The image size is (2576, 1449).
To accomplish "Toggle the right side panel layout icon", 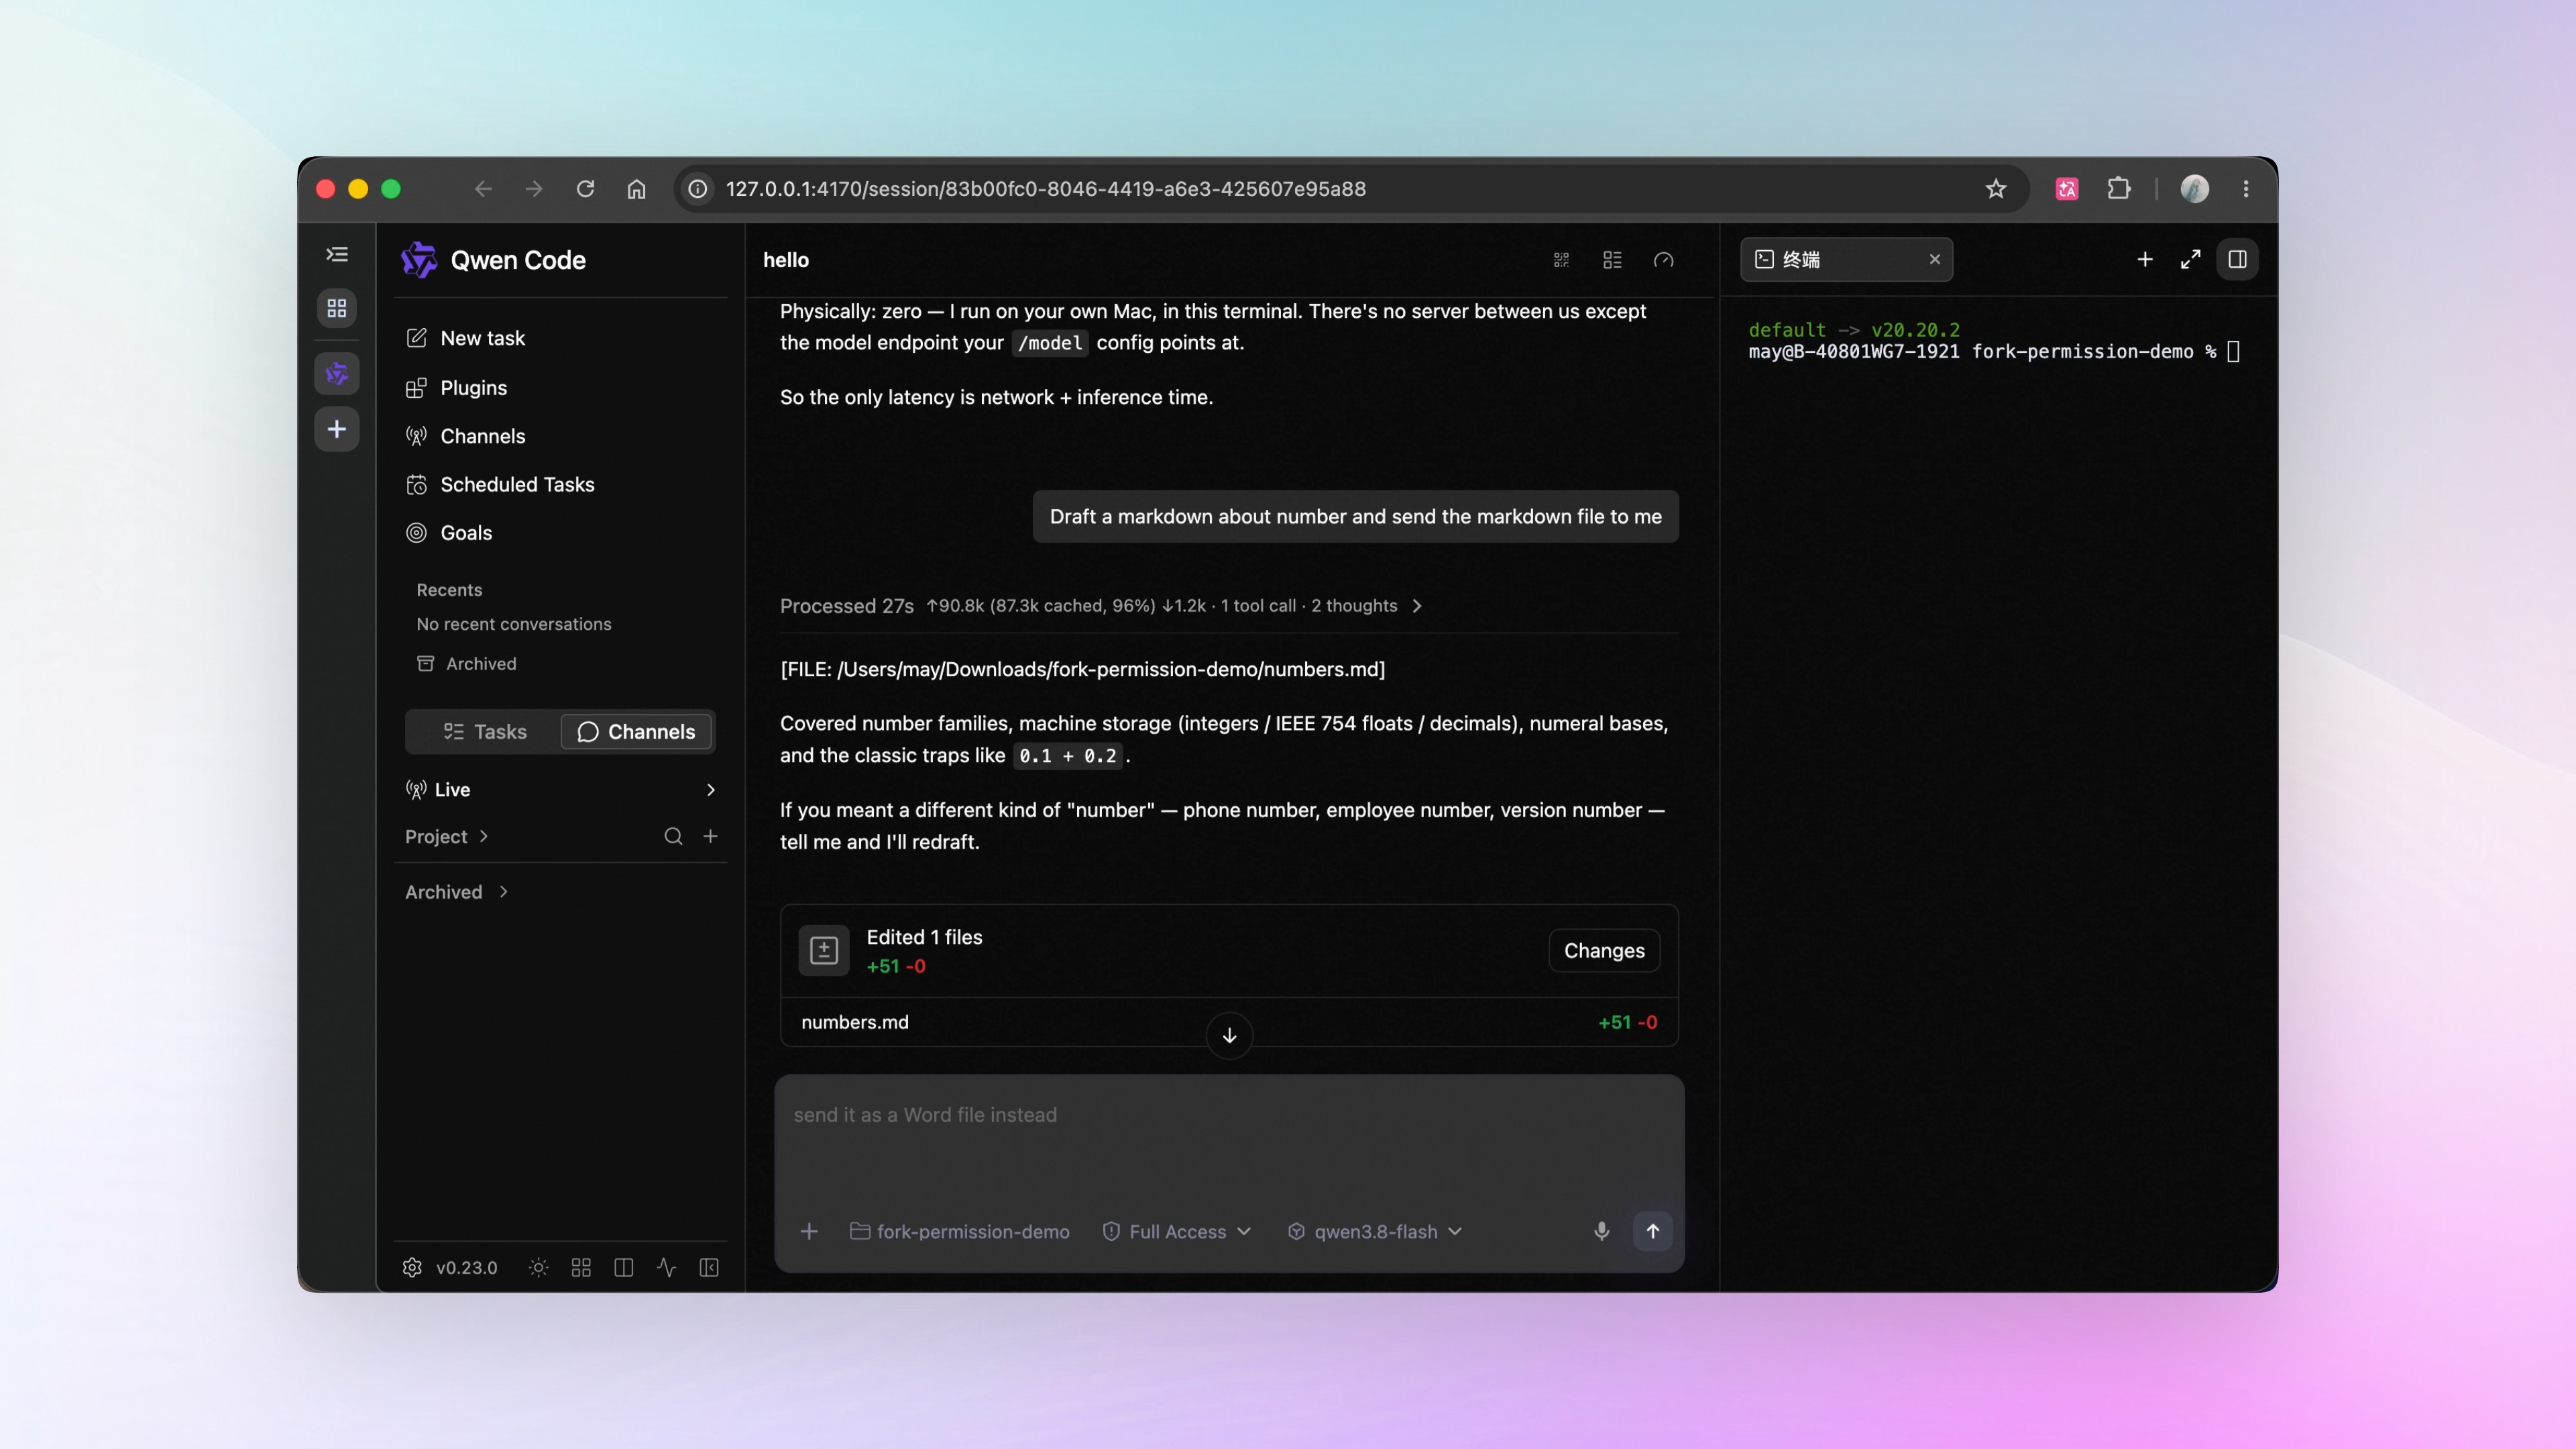I will click(2237, 259).
